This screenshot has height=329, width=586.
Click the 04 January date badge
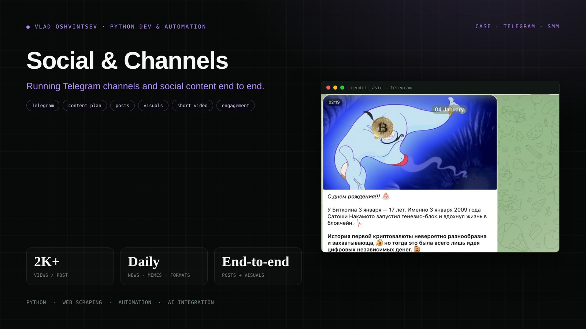pyautogui.click(x=449, y=109)
